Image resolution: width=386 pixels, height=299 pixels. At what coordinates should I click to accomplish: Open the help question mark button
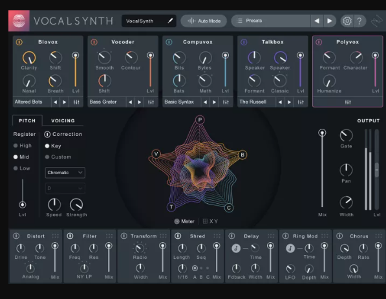click(359, 21)
